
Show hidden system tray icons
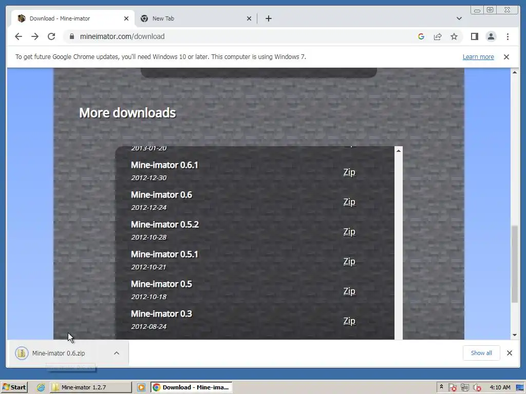[441, 387]
